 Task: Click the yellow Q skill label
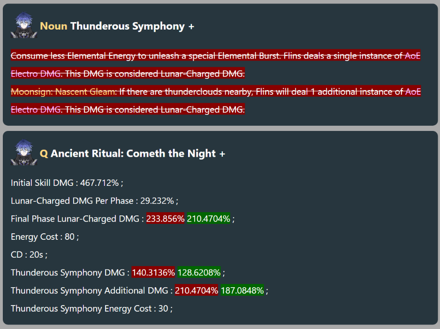44,153
